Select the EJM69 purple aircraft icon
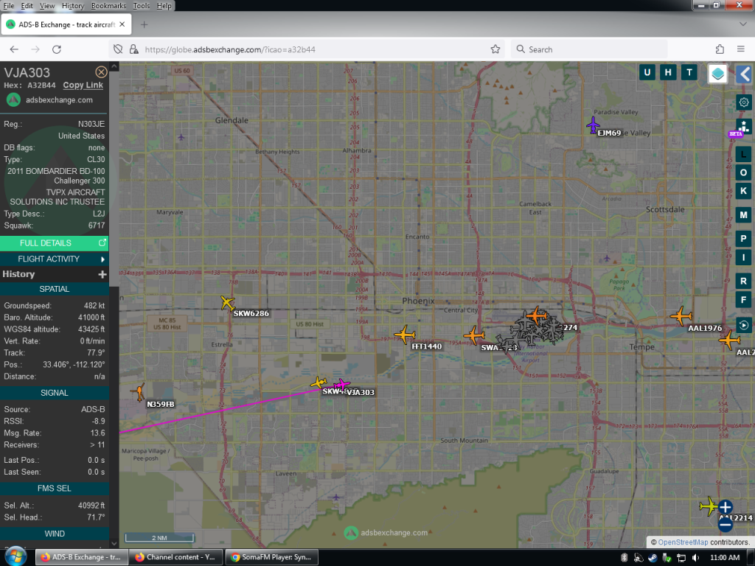The image size is (755, 566). (x=593, y=125)
